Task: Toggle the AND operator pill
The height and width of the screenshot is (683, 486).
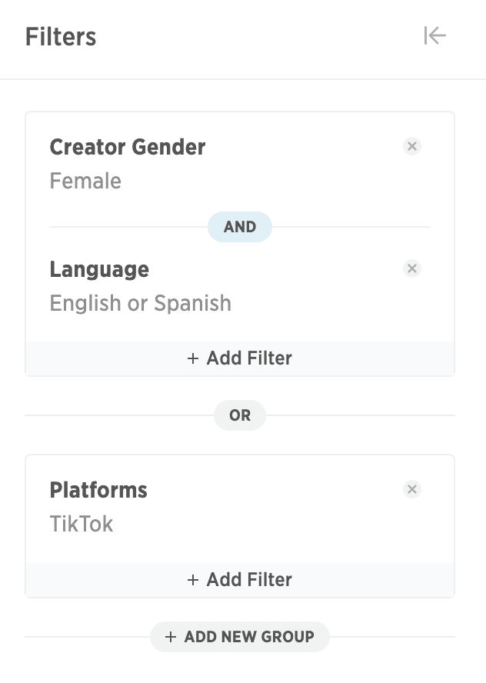Action: (240, 226)
